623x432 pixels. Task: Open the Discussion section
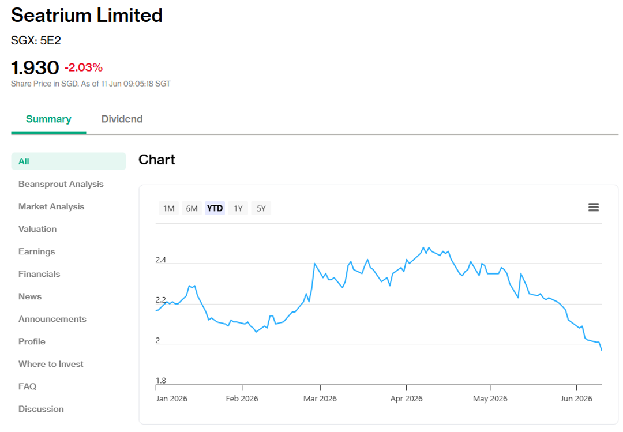(x=41, y=409)
